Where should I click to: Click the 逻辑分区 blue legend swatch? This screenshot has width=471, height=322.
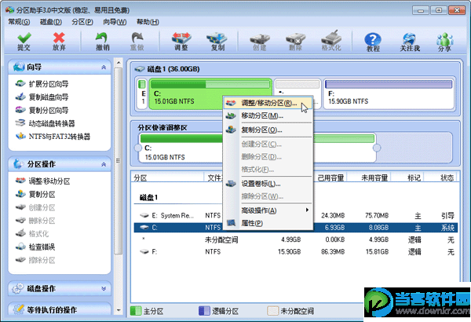[204, 311]
